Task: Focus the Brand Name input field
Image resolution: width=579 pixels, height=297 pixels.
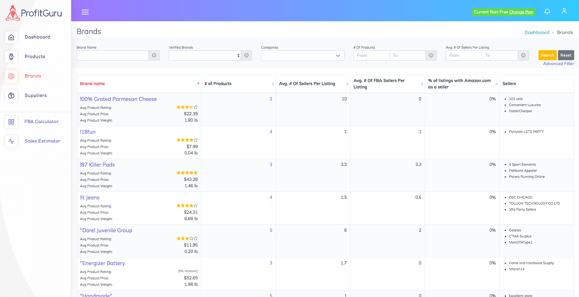Action: [x=113, y=55]
